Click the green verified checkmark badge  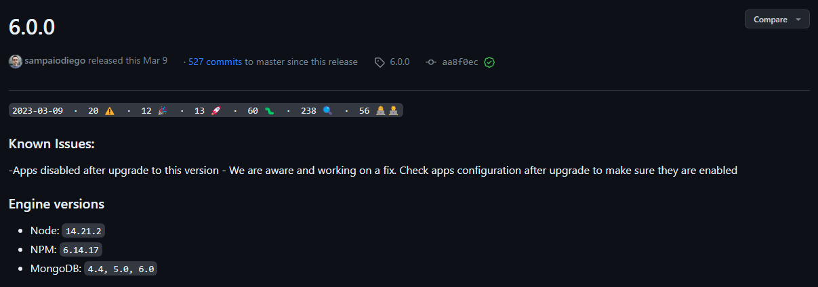click(489, 62)
